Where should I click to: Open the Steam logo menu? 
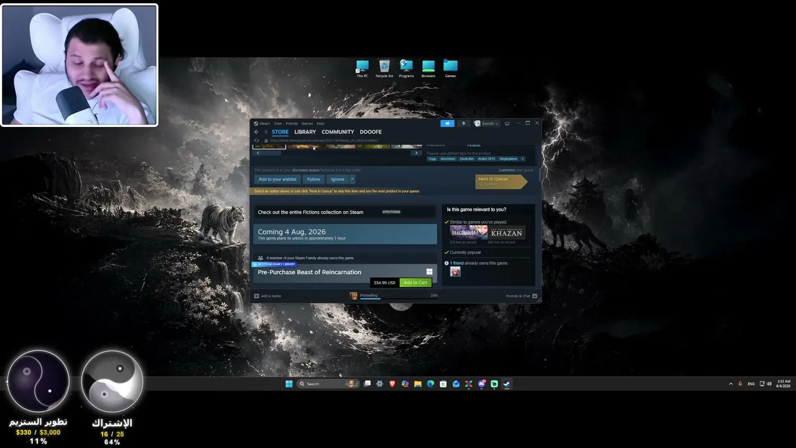pos(262,123)
